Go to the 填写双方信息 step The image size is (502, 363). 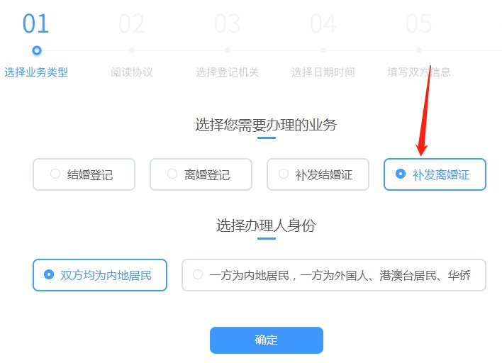click(x=419, y=72)
